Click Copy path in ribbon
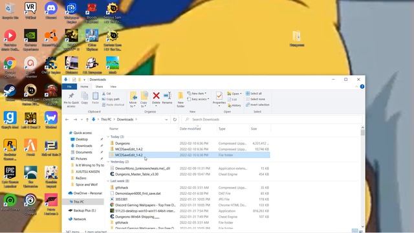Viewport: 414px width, 233px height. [111, 99]
